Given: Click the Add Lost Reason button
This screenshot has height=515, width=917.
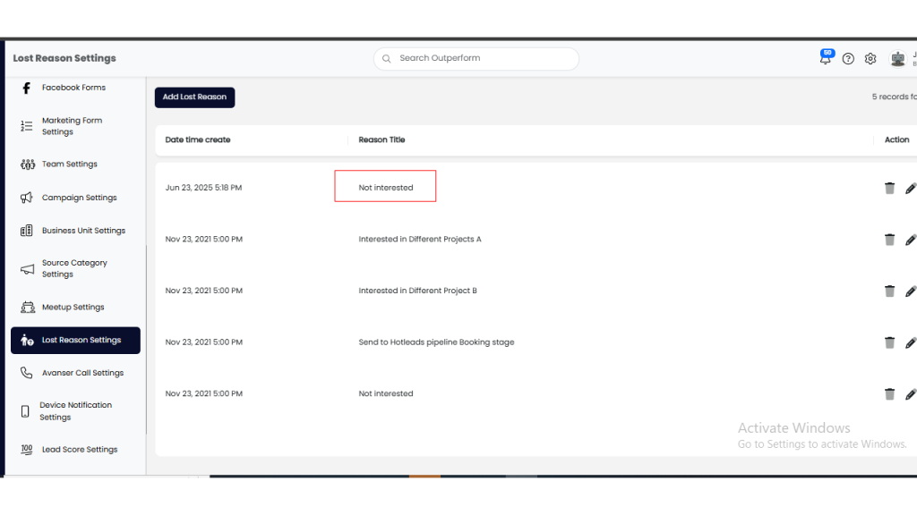Looking at the screenshot, I should pyautogui.click(x=194, y=97).
